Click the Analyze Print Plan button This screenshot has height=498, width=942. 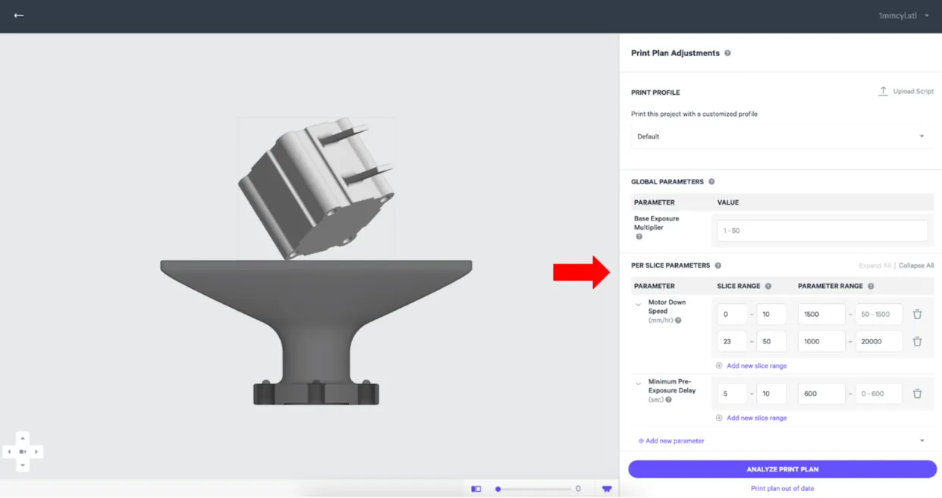click(x=782, y=469)
